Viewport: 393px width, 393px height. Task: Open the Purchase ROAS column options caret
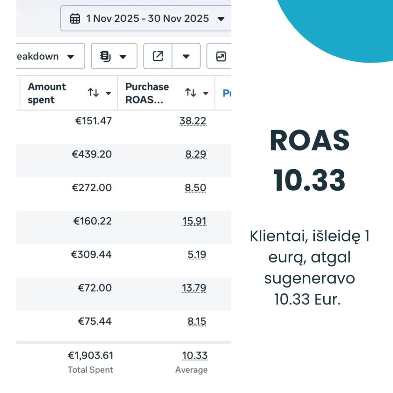pyautogui.click(x=206, y=93)
